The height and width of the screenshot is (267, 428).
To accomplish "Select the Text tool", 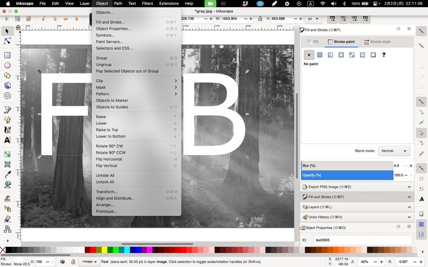I will (x=7, y=140).
